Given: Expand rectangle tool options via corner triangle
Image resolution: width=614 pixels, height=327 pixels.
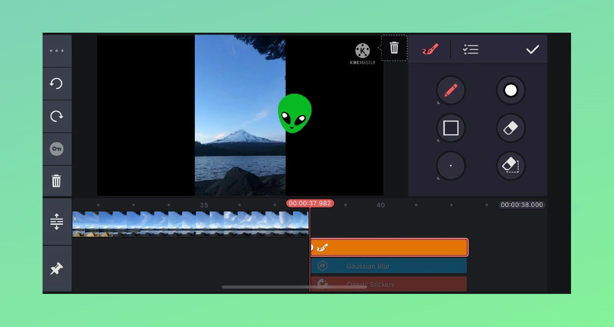Looking at the screenshot, I should [439, 141].
